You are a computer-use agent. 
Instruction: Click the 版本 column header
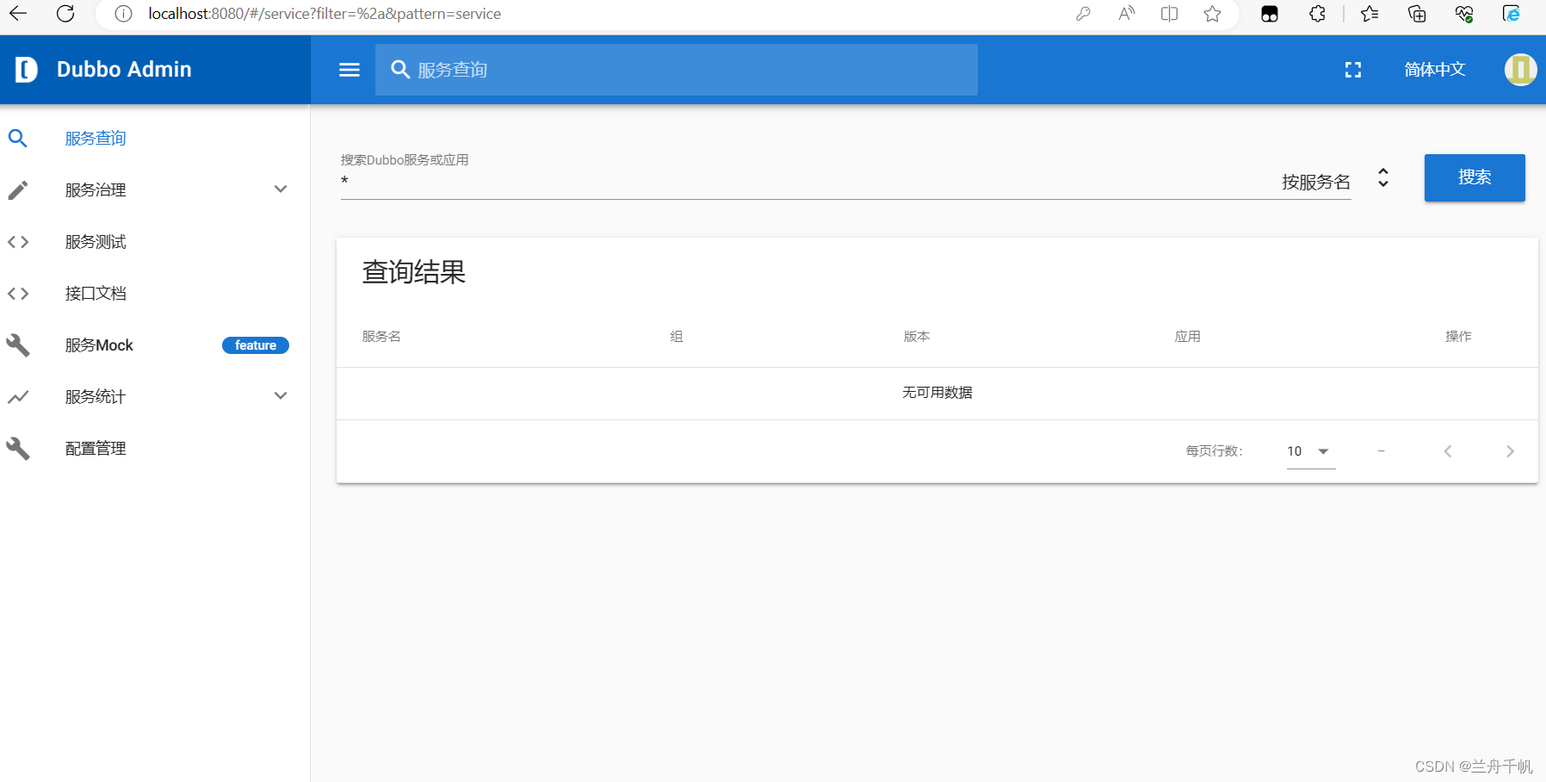click(917, 337)
